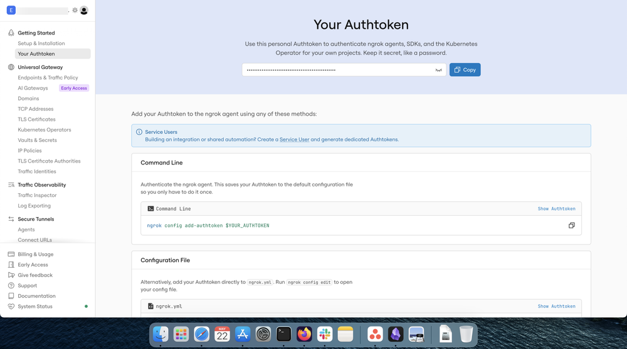Screen dimensions: 627x349
Task: Click the blue E account avatar
Action: pyautogui.click(x=11, y=11)
